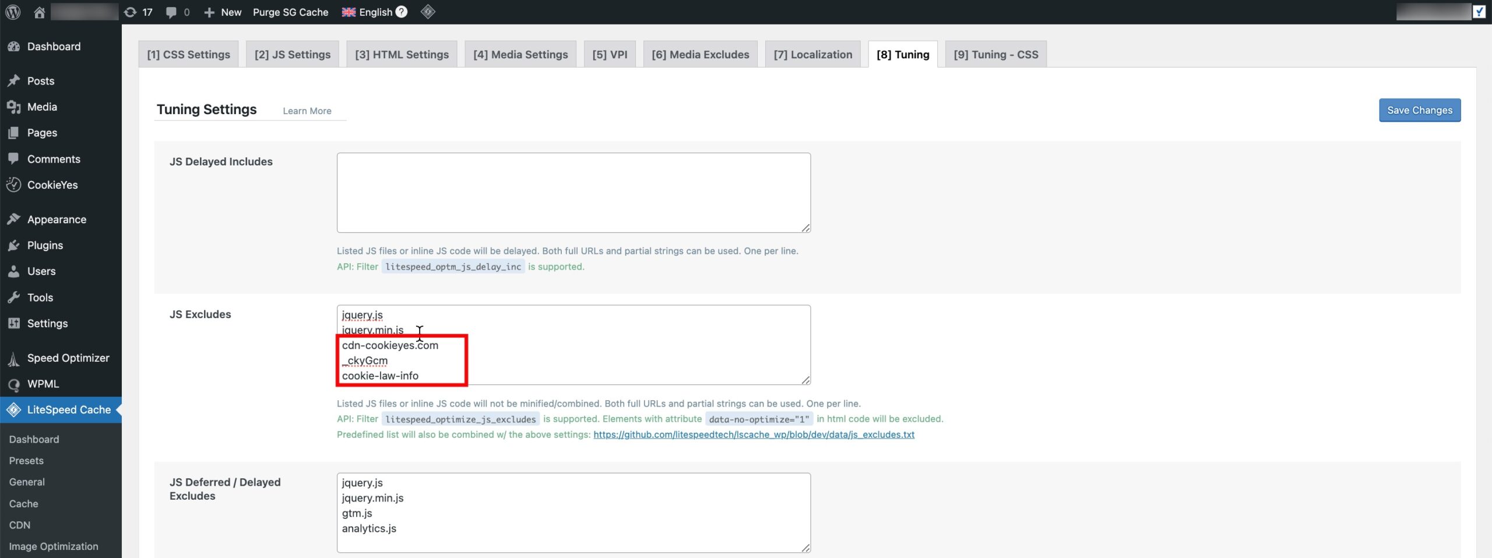Click the Tools wrench icon
1492x558 pixels.
tap(14, 297)
